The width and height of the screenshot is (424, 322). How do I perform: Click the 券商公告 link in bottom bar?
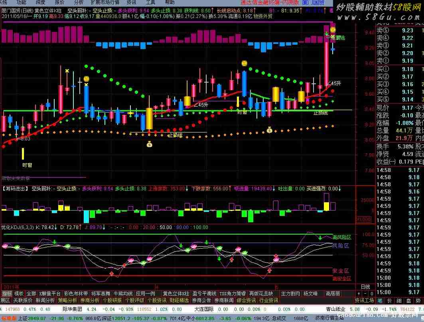tap(201, 300)
